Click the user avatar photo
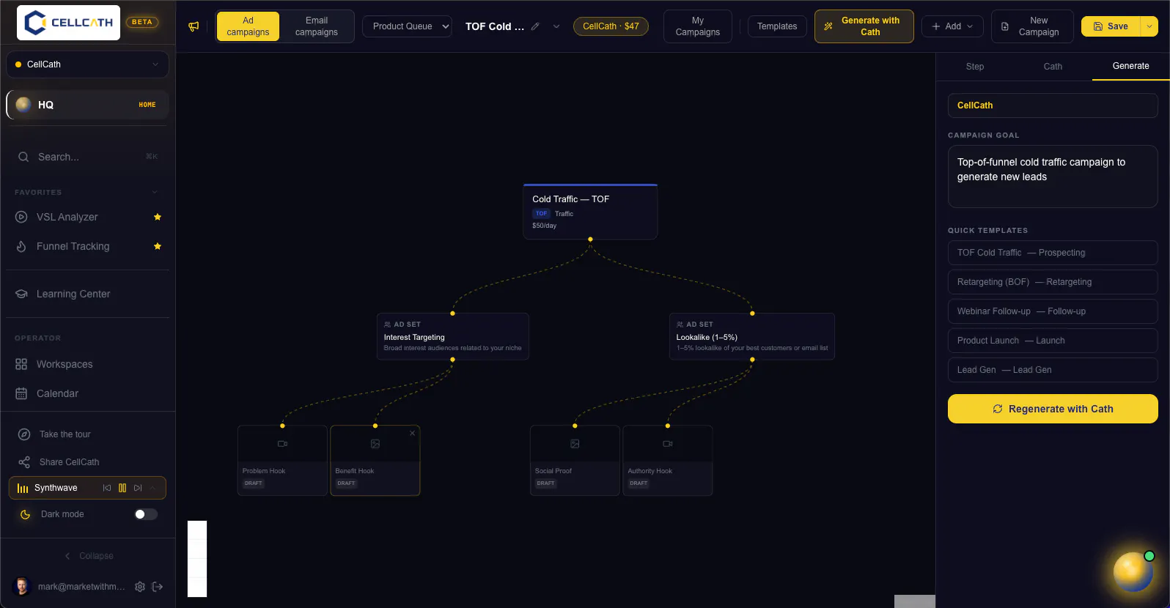The width and height of the screenshot is (1170, 608). pyautogui.click(x=22, y=586)
